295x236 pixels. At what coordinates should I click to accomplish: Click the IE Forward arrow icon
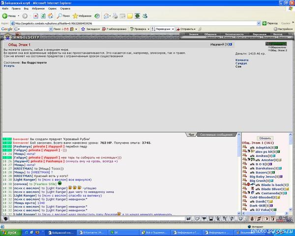(x=25, y=16)
